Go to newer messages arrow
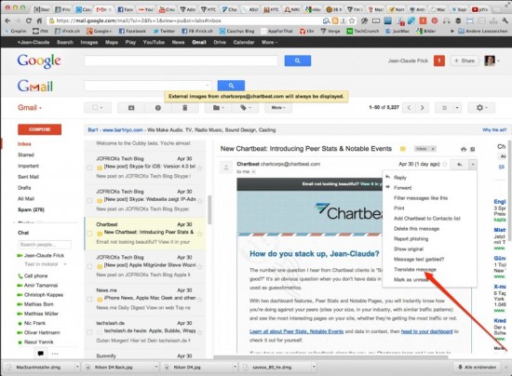Image resolution: width=512 pixels, height=376 pixels. click(x=409, y=108)
